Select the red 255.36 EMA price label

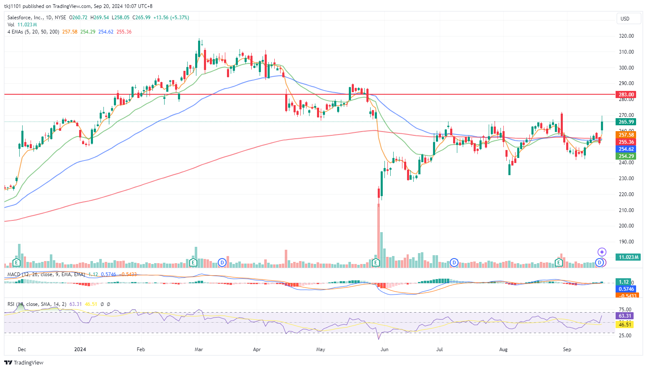point(626,142)
